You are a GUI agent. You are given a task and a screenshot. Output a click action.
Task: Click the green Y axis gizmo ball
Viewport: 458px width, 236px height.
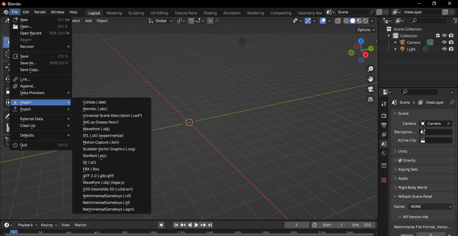point(371,49)
